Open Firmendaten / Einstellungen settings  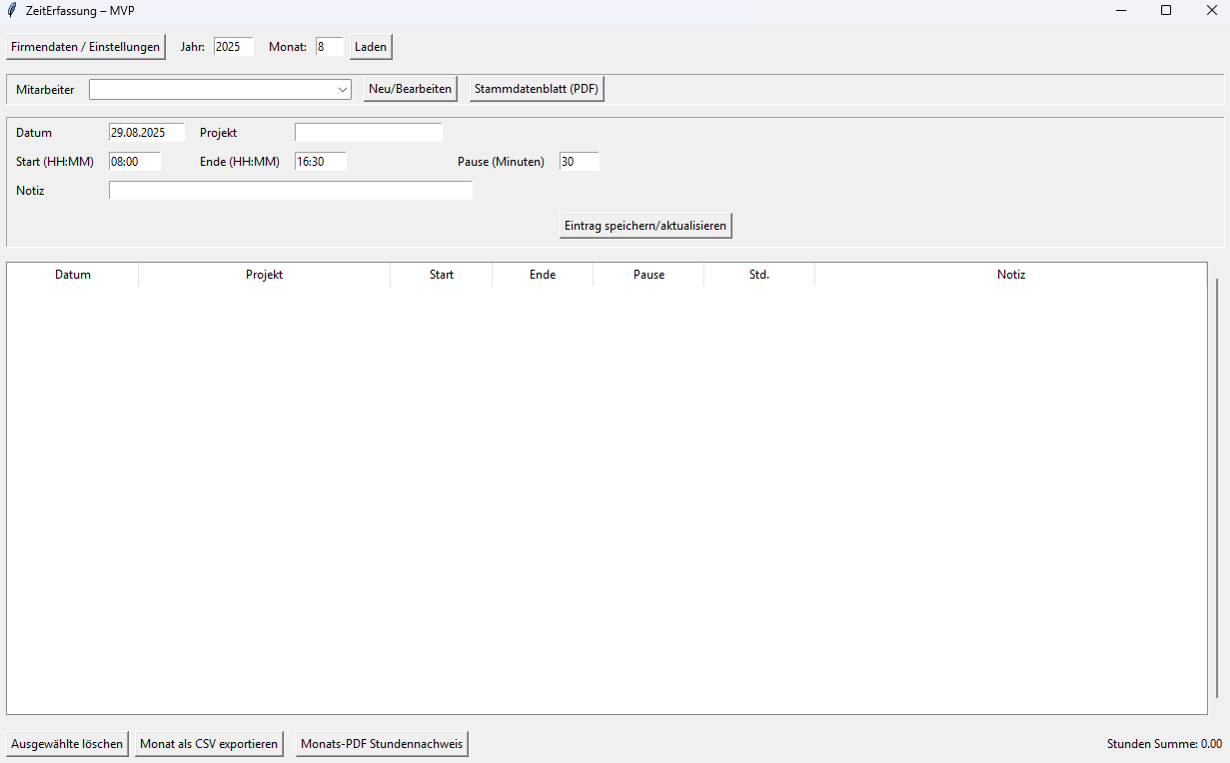(x=86, y=47)
